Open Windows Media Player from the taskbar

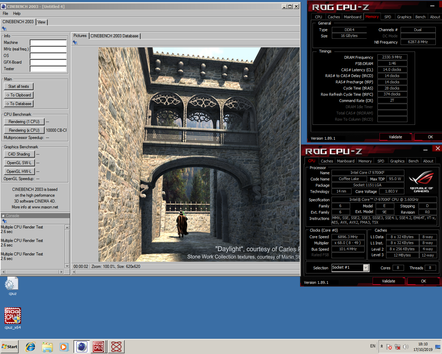64,347
